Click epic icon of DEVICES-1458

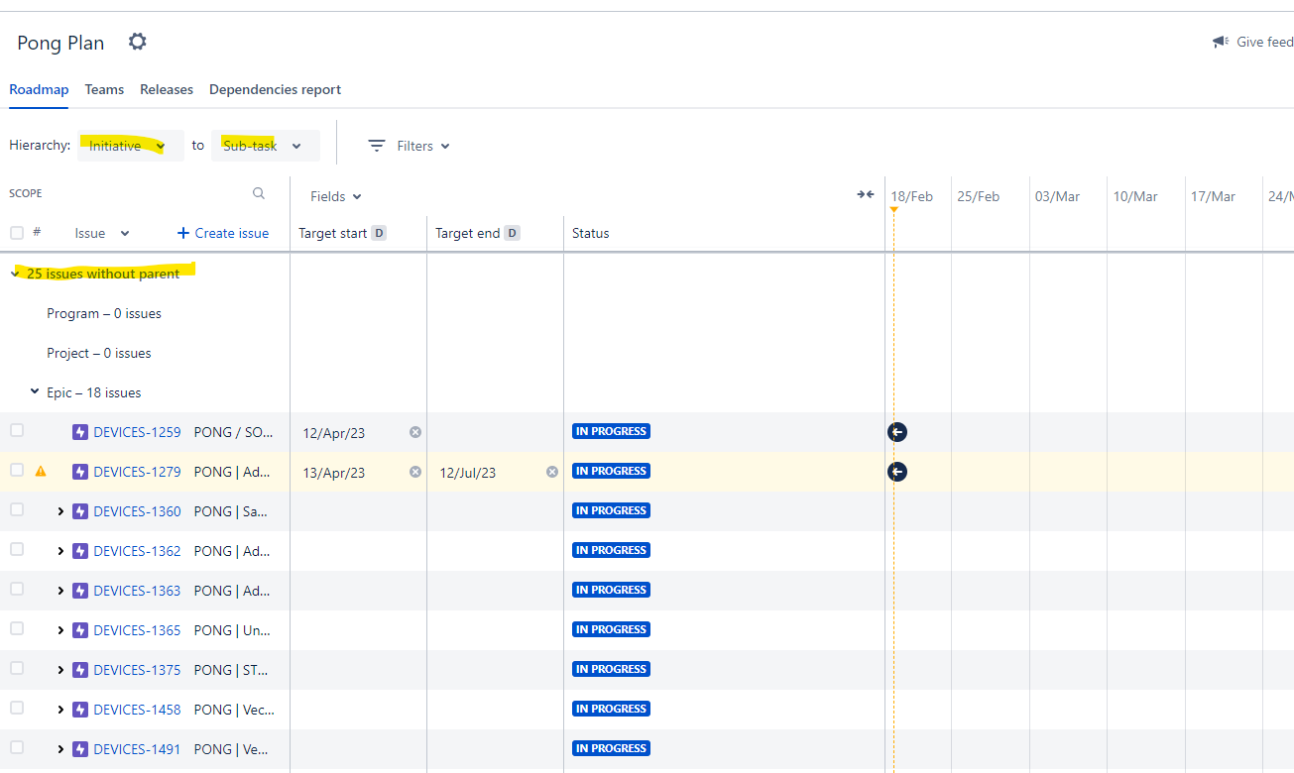click(x=80, y=710)
